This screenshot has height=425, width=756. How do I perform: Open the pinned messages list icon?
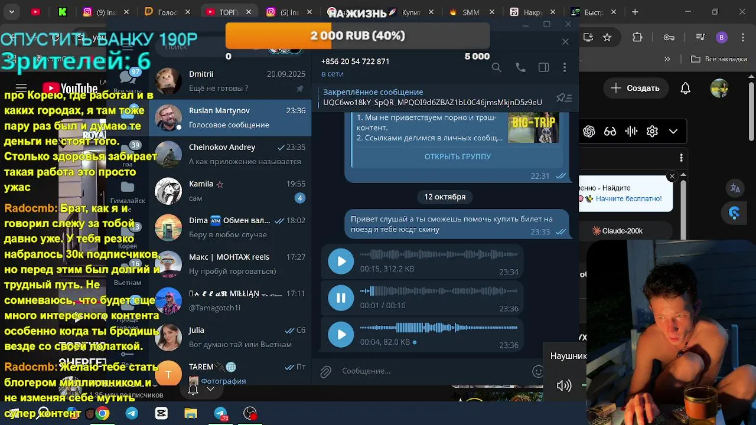point(564,98)
